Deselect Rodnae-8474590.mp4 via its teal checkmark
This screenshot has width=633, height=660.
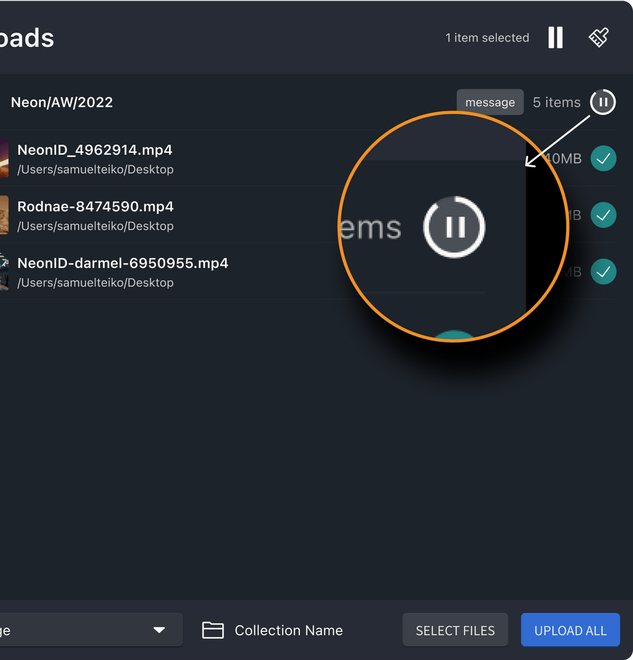(603, 215)
